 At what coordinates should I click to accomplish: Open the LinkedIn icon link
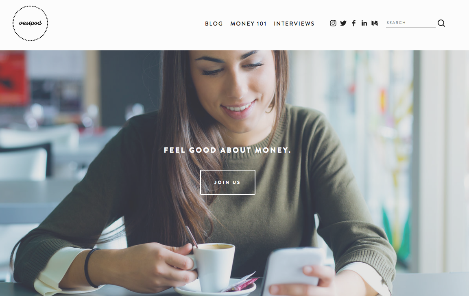[364, 23]
